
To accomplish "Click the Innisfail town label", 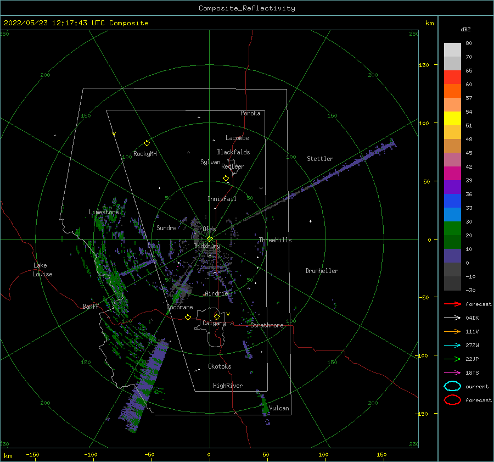I will pos(222,199).
